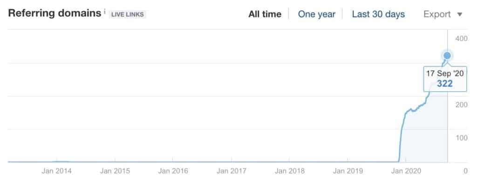The width and height of the screenshot is (477, 180).
Task: Click the Export dropdown arrow
Action: [x=460, y=14]
